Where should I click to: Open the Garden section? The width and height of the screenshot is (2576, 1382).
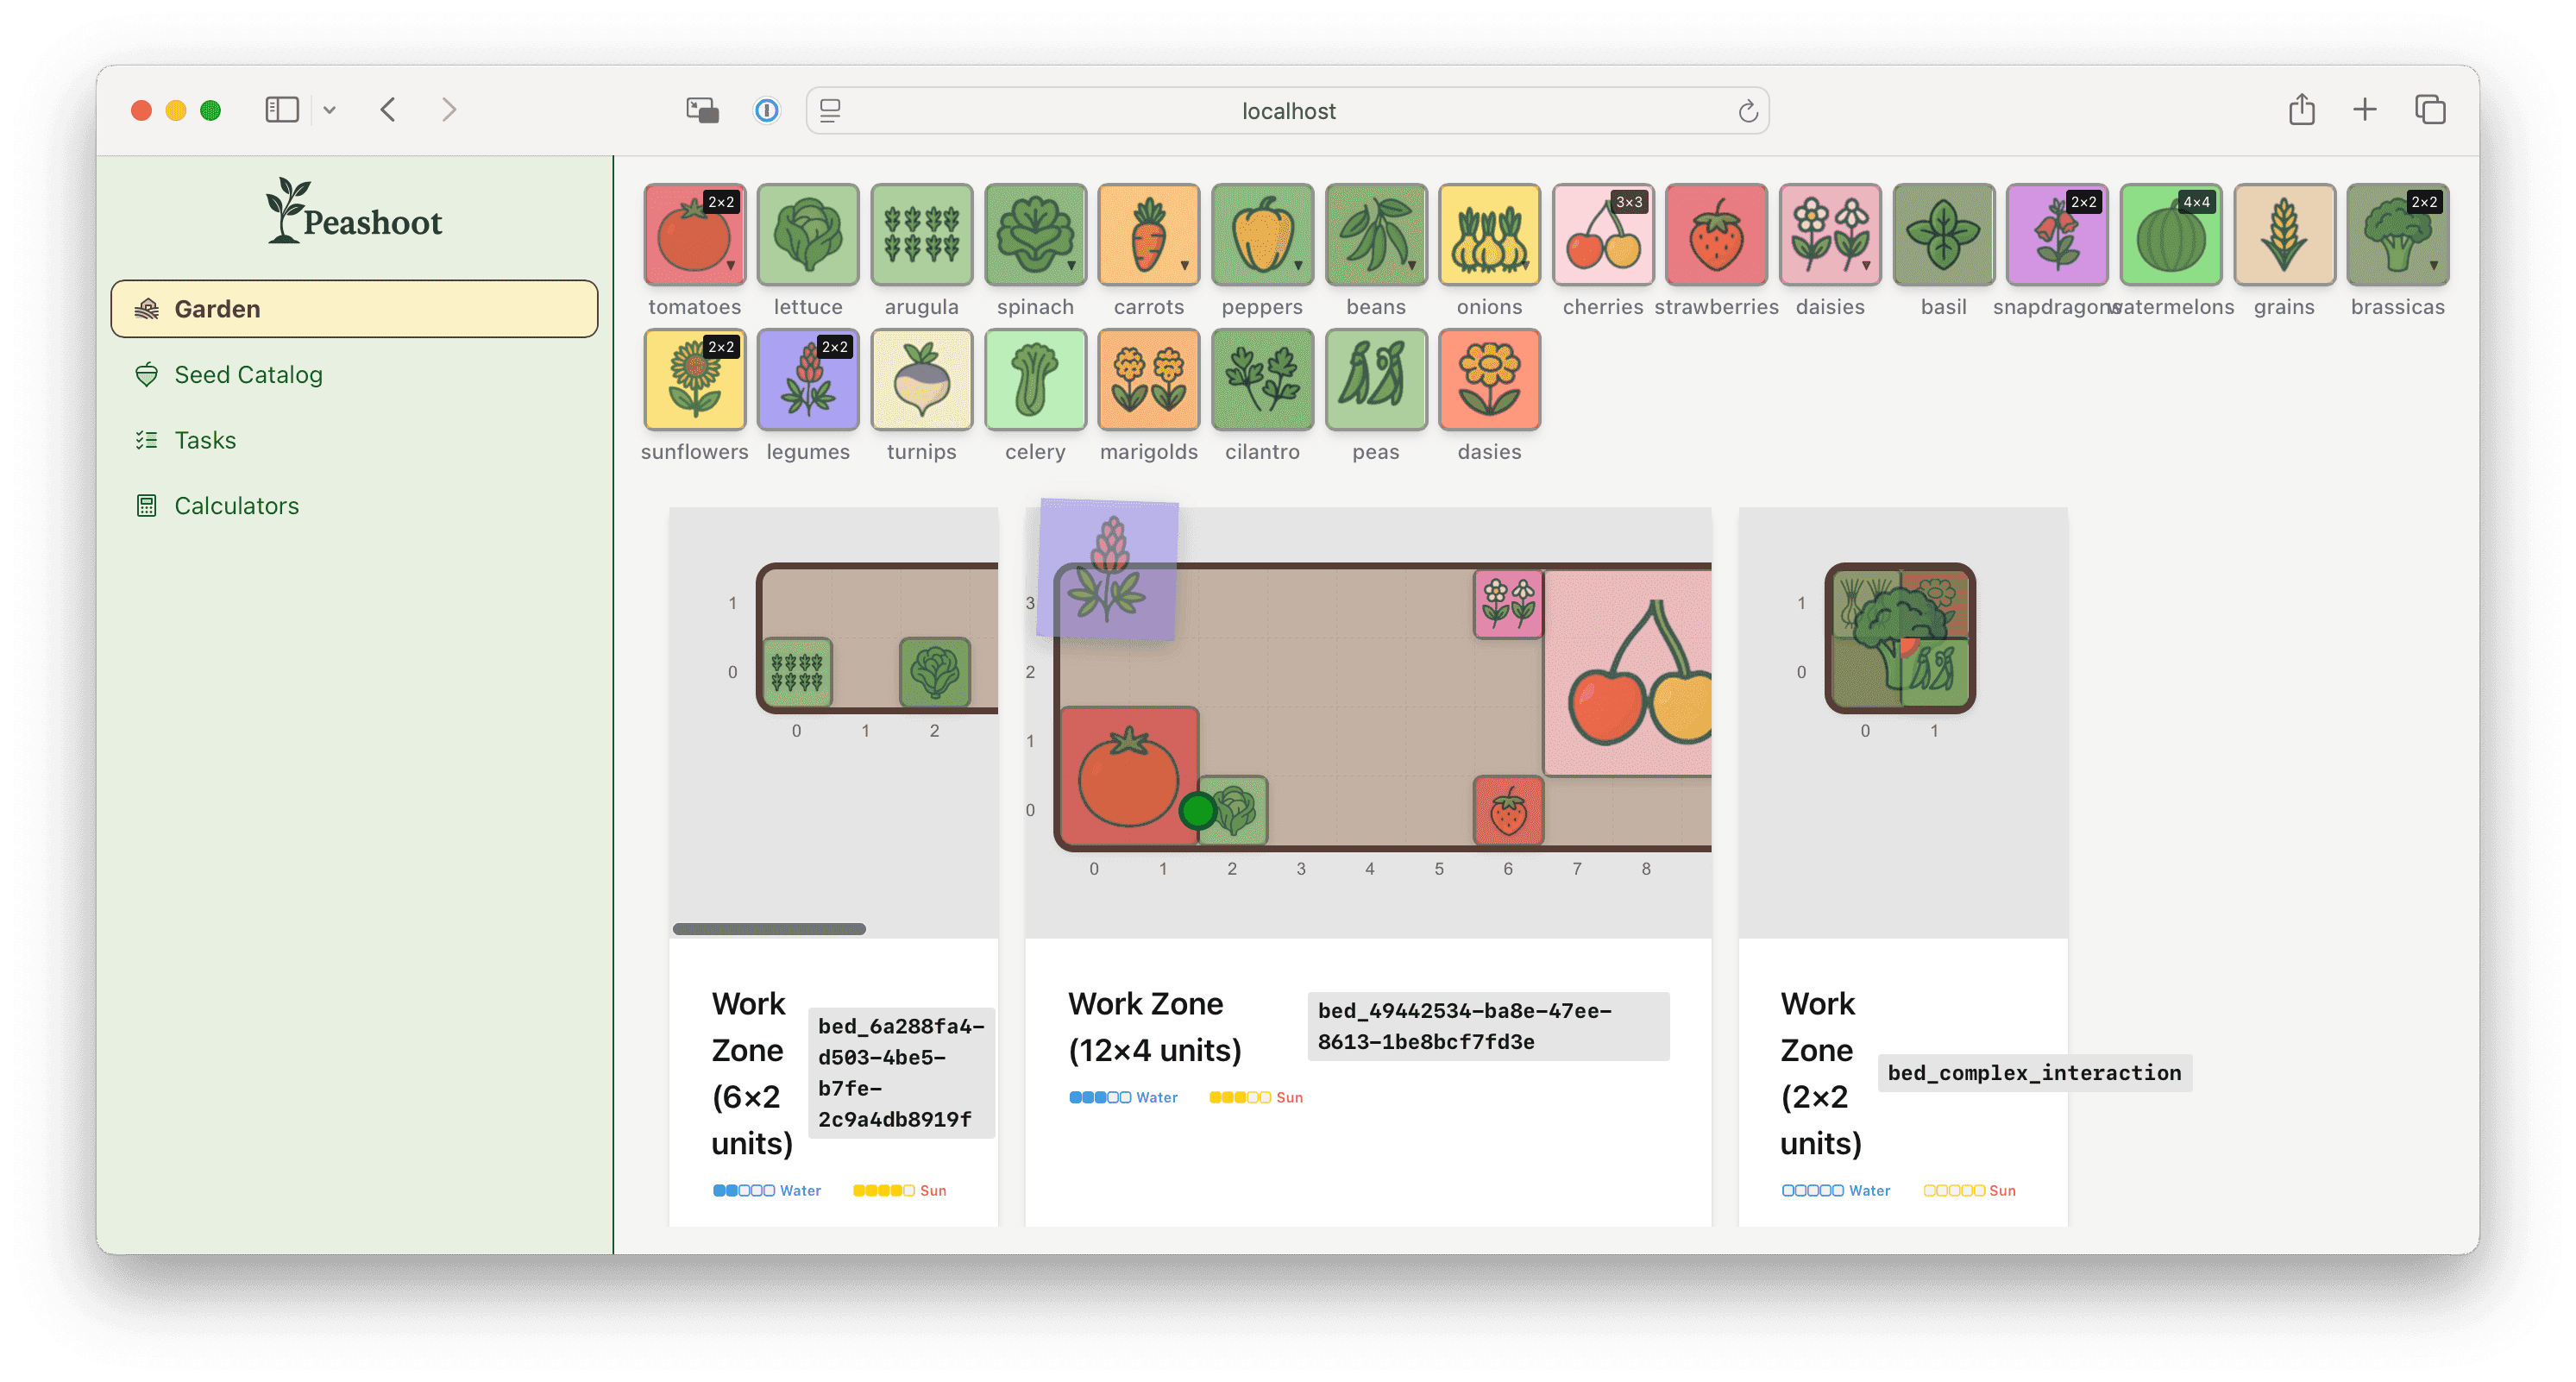click(354, 309)
